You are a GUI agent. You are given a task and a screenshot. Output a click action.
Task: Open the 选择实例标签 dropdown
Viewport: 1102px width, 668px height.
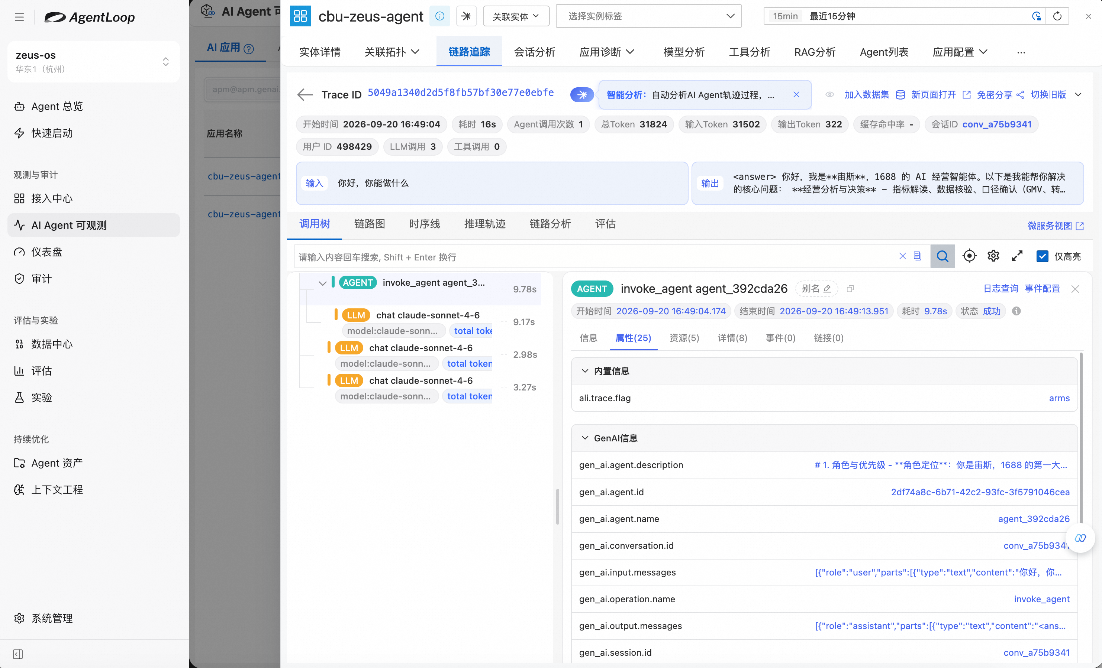pos(648,16)
